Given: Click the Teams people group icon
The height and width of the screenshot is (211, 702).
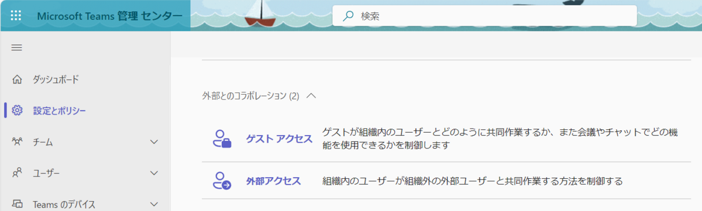Looking at the screenshot, I should [x=17, y=142].
